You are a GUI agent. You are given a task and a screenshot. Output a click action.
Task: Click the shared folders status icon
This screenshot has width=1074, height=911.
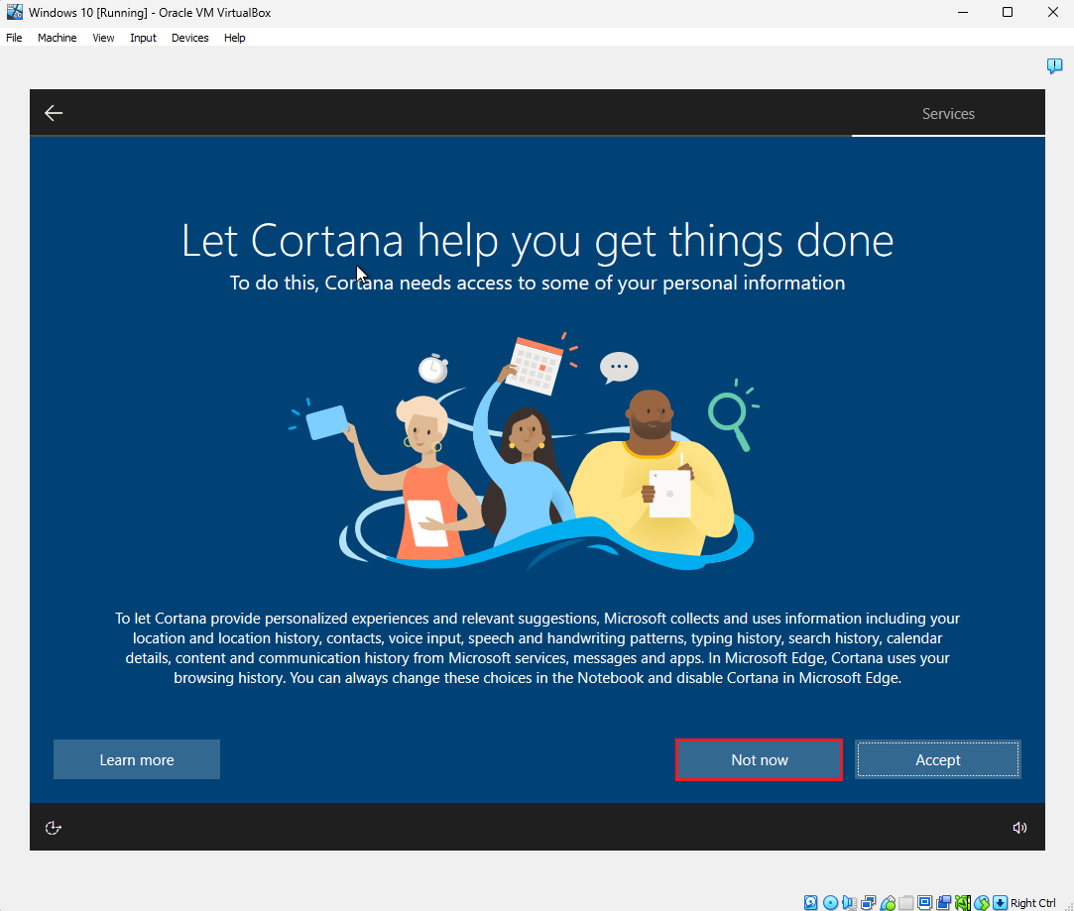(906, 903)
